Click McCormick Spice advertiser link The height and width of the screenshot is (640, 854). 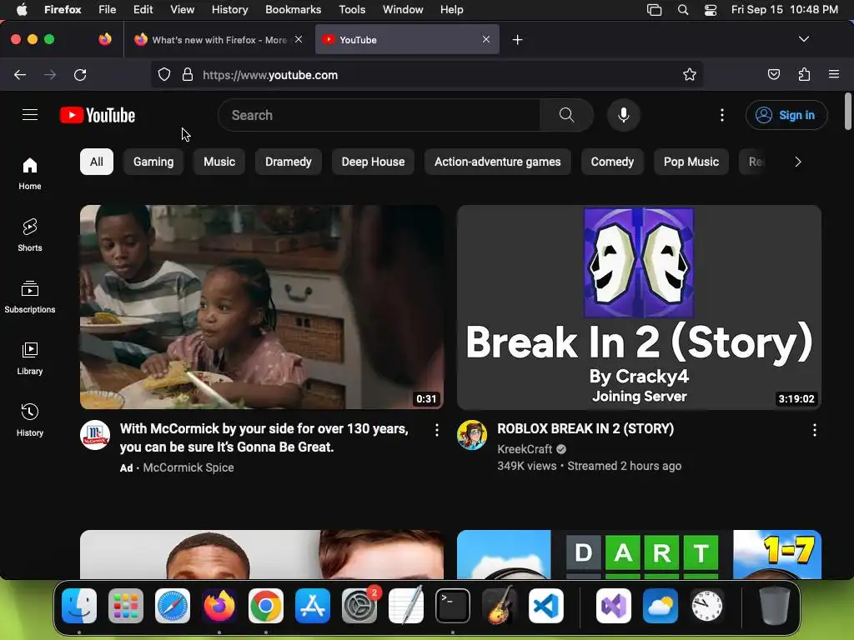pyautogui.click(x=188, y=467)
